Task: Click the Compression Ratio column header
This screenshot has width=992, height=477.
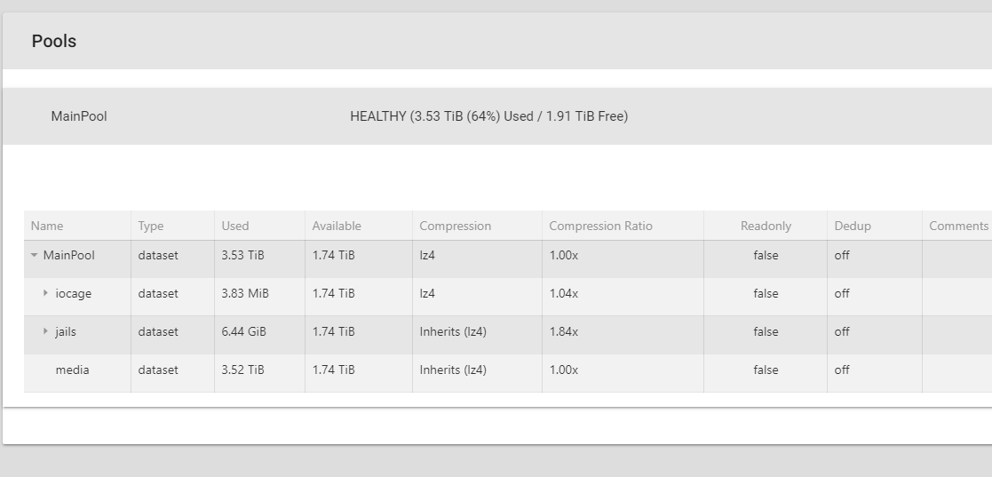Action: (x=600, y=226)
